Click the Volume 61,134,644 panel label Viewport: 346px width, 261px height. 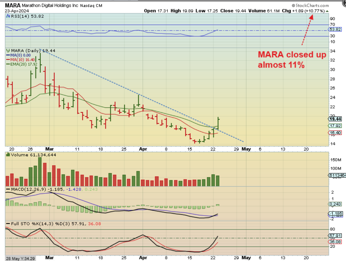coord(33,155)
